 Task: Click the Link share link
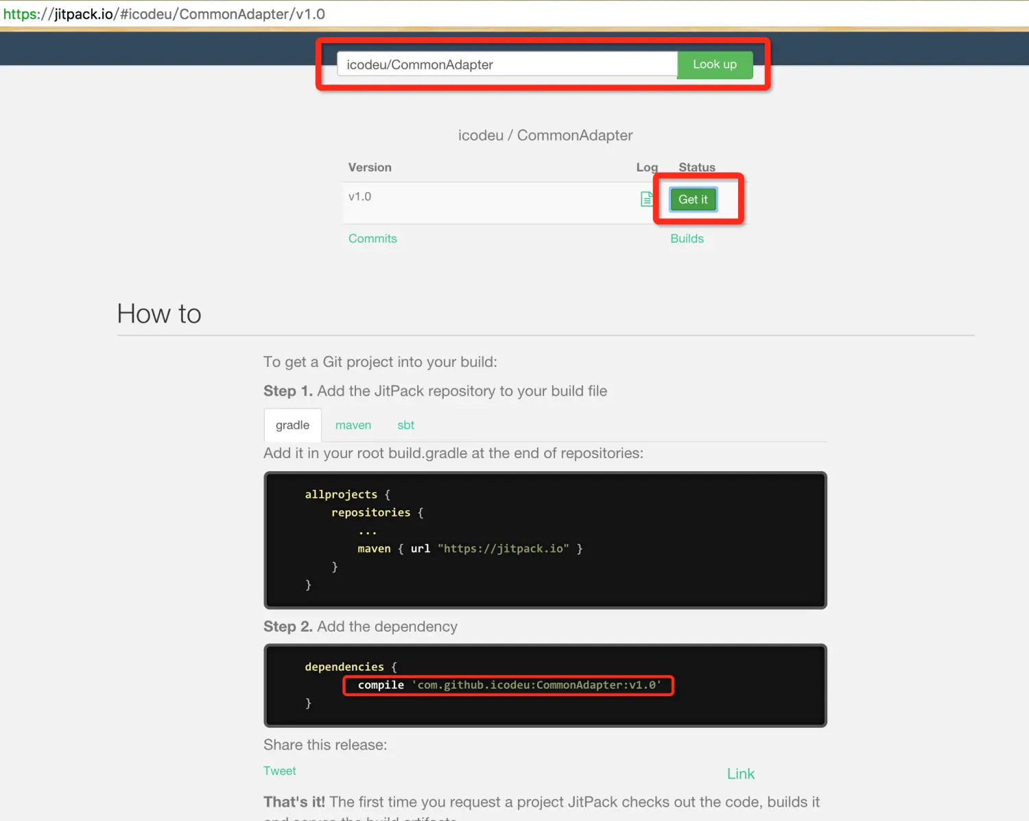741,774
